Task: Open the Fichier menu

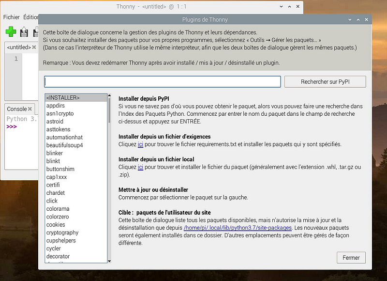Action: coord(11,17)
